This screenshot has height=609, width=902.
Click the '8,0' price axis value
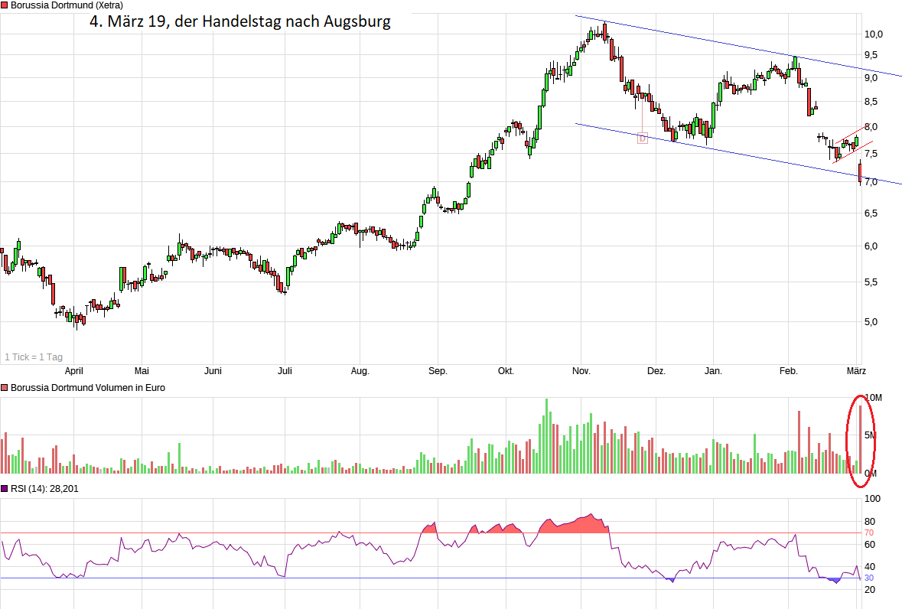(x=871, y=126)
